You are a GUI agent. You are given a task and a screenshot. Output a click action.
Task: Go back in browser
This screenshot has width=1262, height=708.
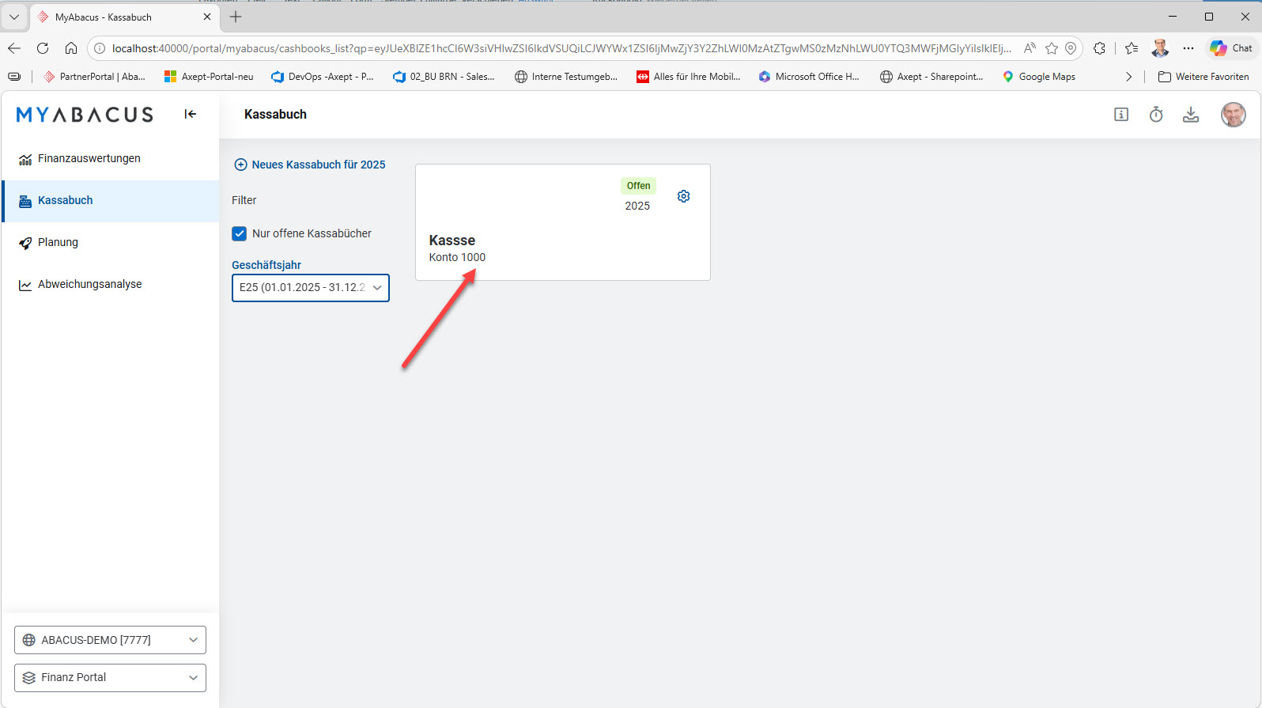(x=14, y=48)
